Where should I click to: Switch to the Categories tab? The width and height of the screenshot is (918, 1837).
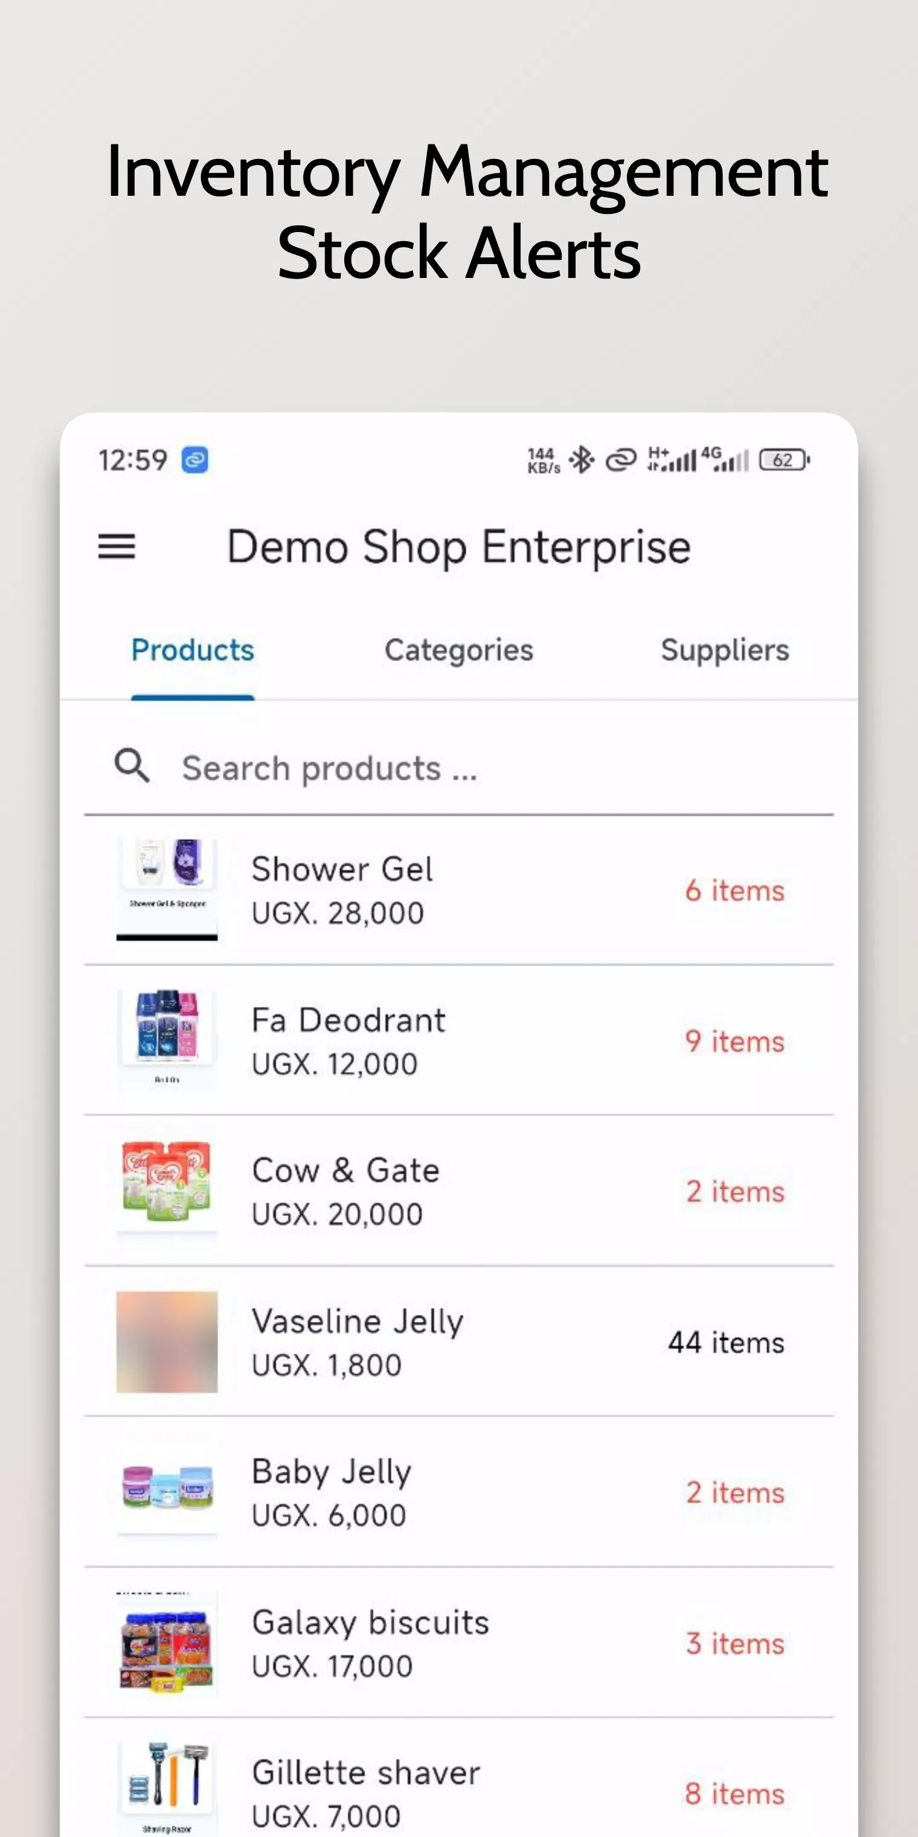tap(458, 650)
